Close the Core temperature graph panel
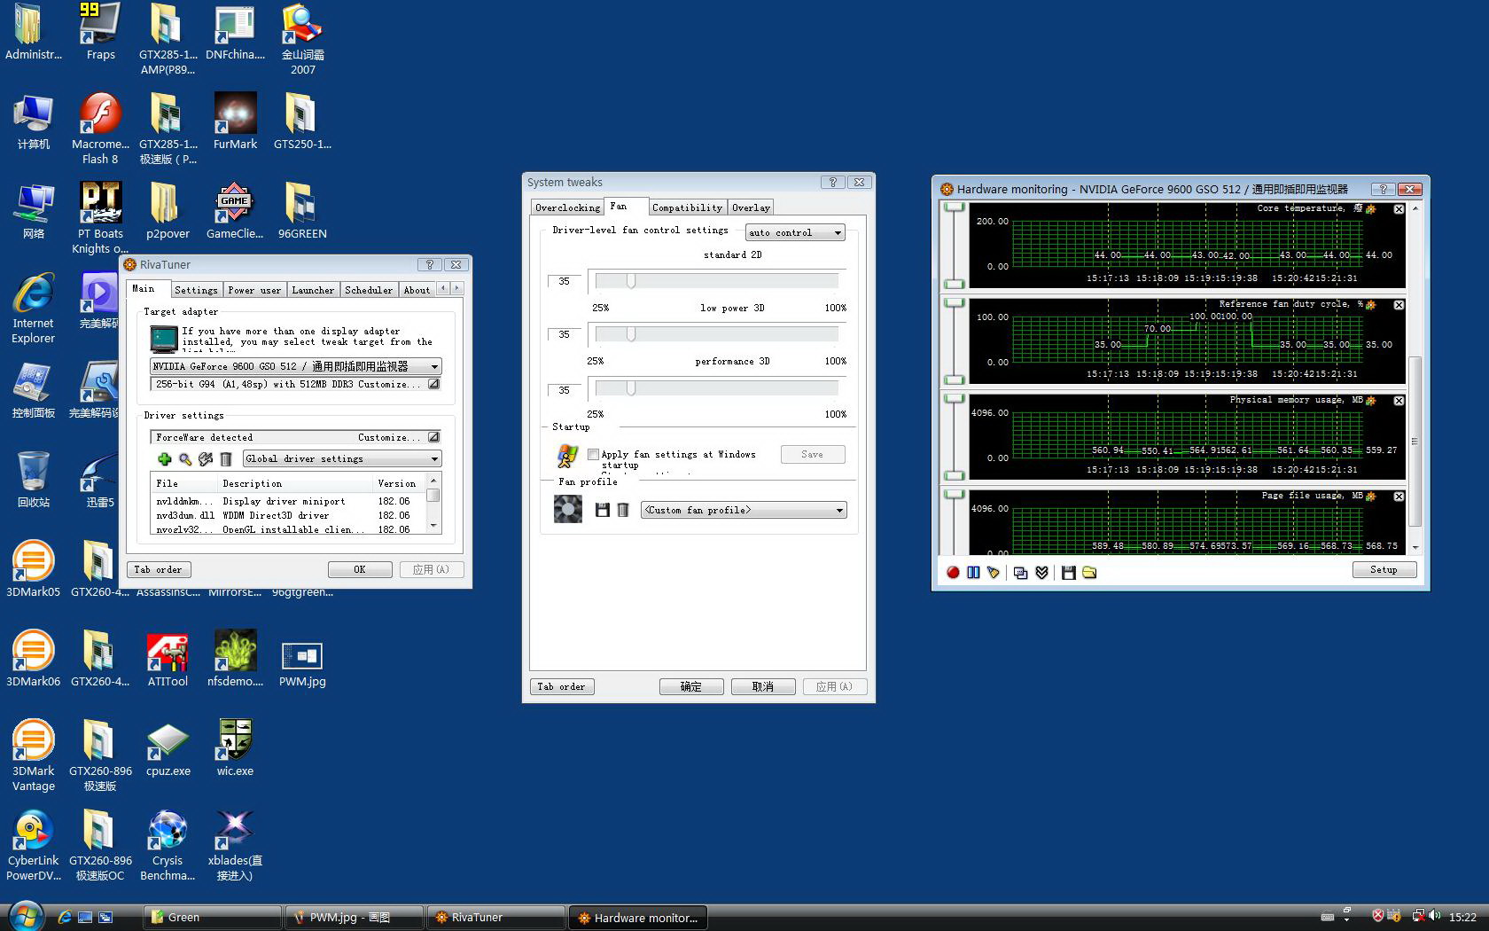 click(1399, 209)
